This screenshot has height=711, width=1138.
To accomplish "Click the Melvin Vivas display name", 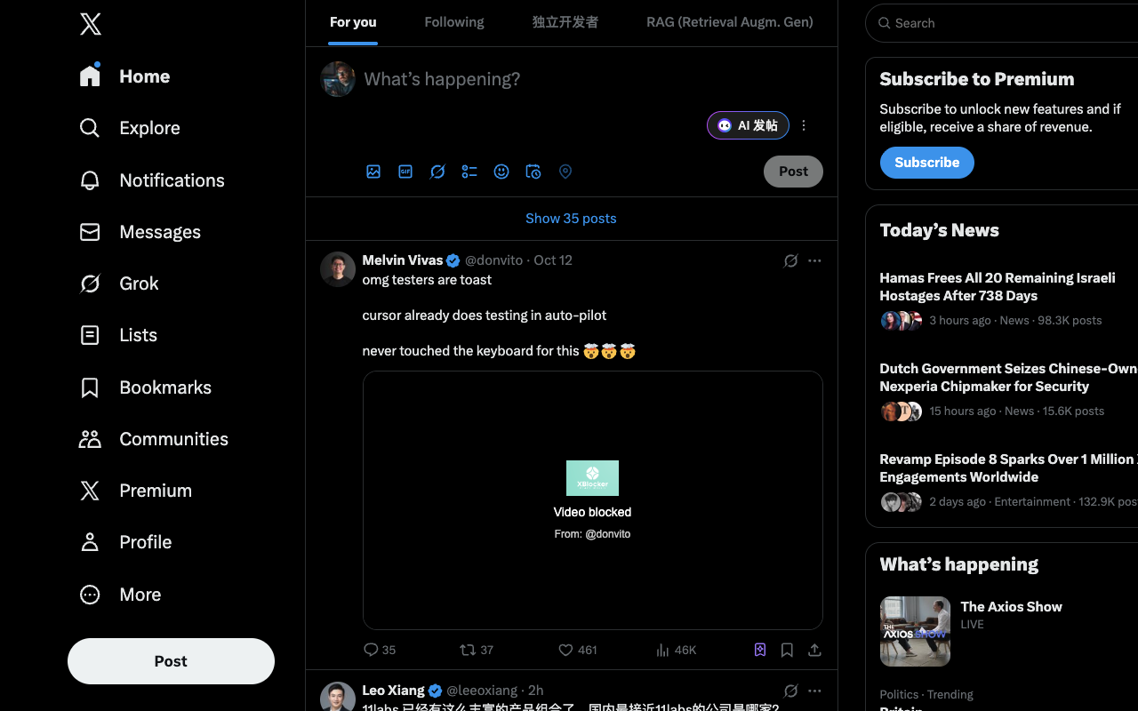I will pos(403,260).
